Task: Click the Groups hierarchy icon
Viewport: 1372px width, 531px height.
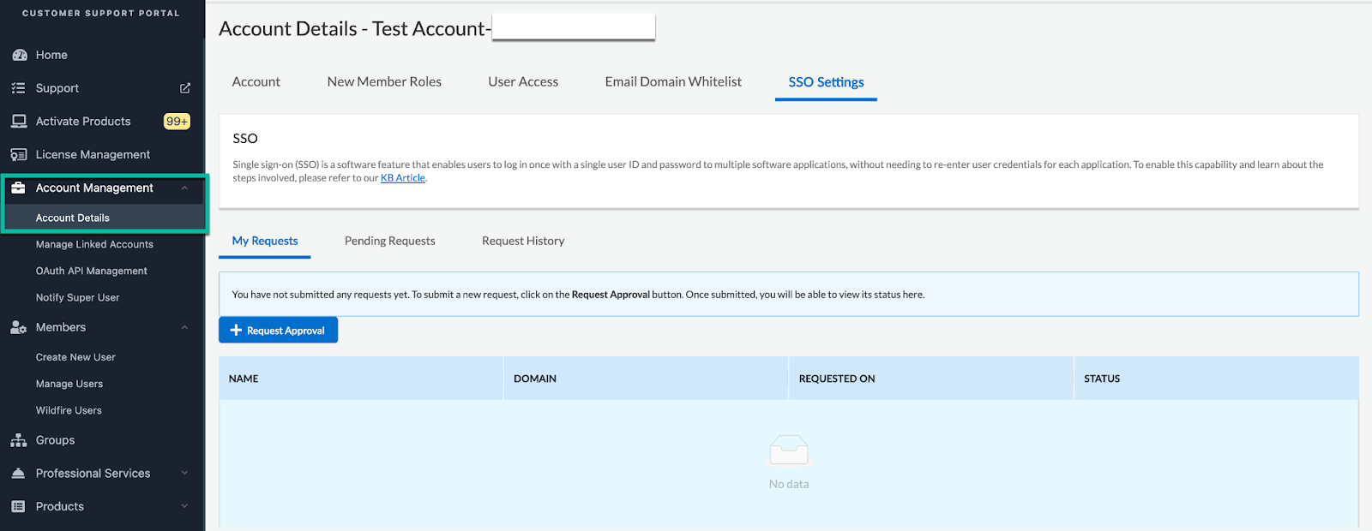Action: pyautogui.click(x=19, y=440)
